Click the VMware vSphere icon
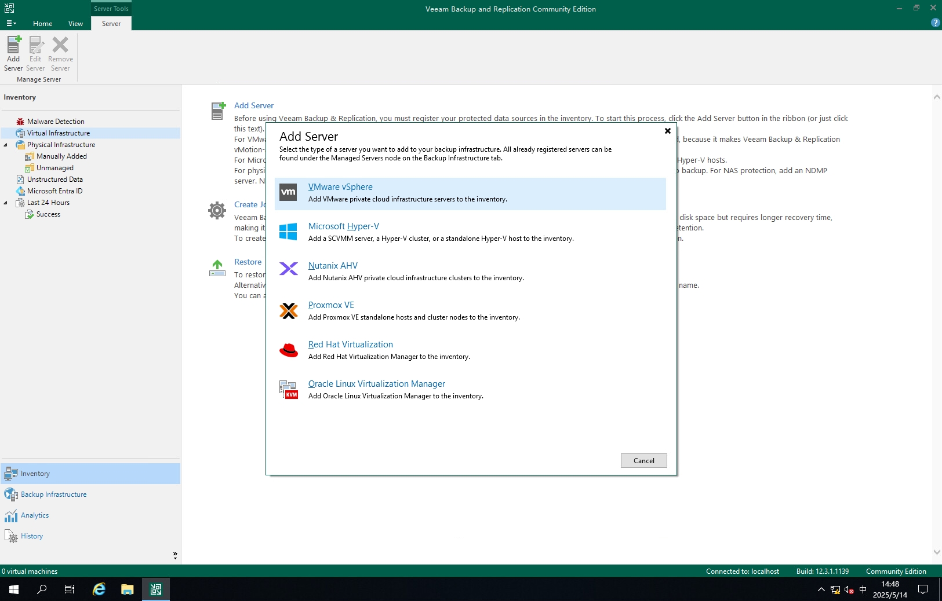Viewport: 942px width, 601px height. point(288,192)
